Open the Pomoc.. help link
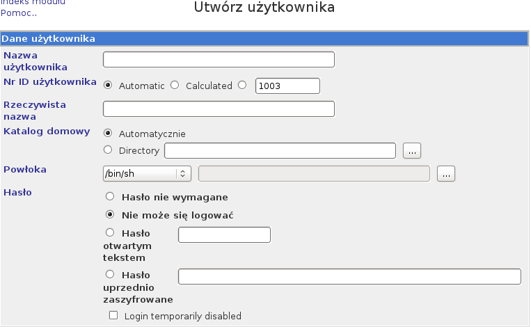This screenshot has width=531, height=327. [x=19, y=13]
